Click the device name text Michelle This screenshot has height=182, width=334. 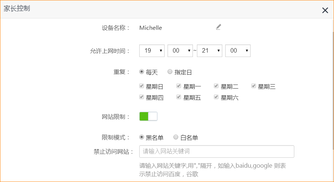[151, 28]
